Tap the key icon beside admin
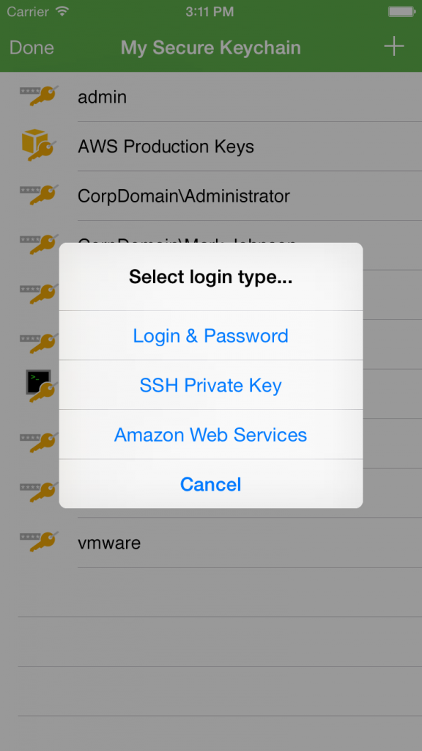422x751 pixels. [x=40, y=96]
